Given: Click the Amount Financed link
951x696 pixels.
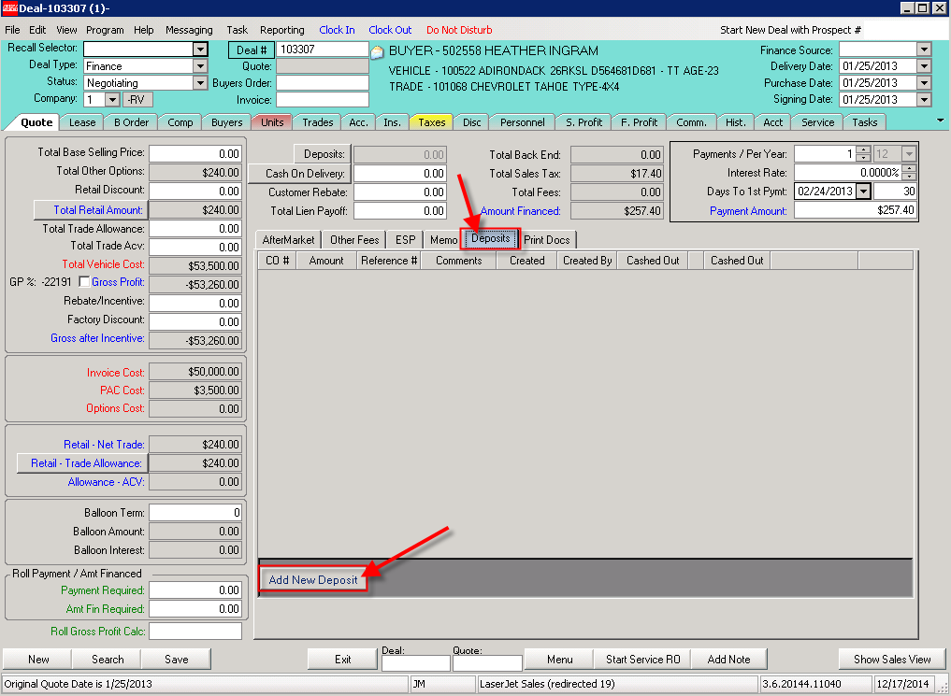Looking at the screenshot, I should (x=520, y=211).
